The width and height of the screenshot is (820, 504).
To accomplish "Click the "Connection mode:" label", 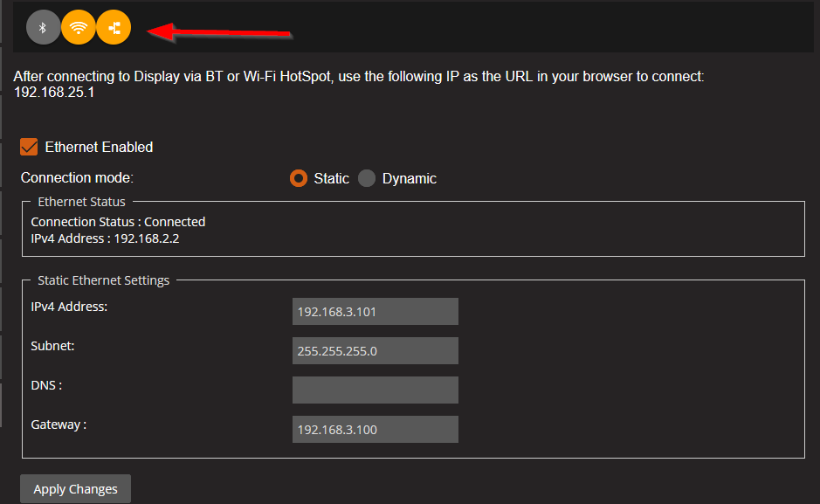I will pos(77,178).
